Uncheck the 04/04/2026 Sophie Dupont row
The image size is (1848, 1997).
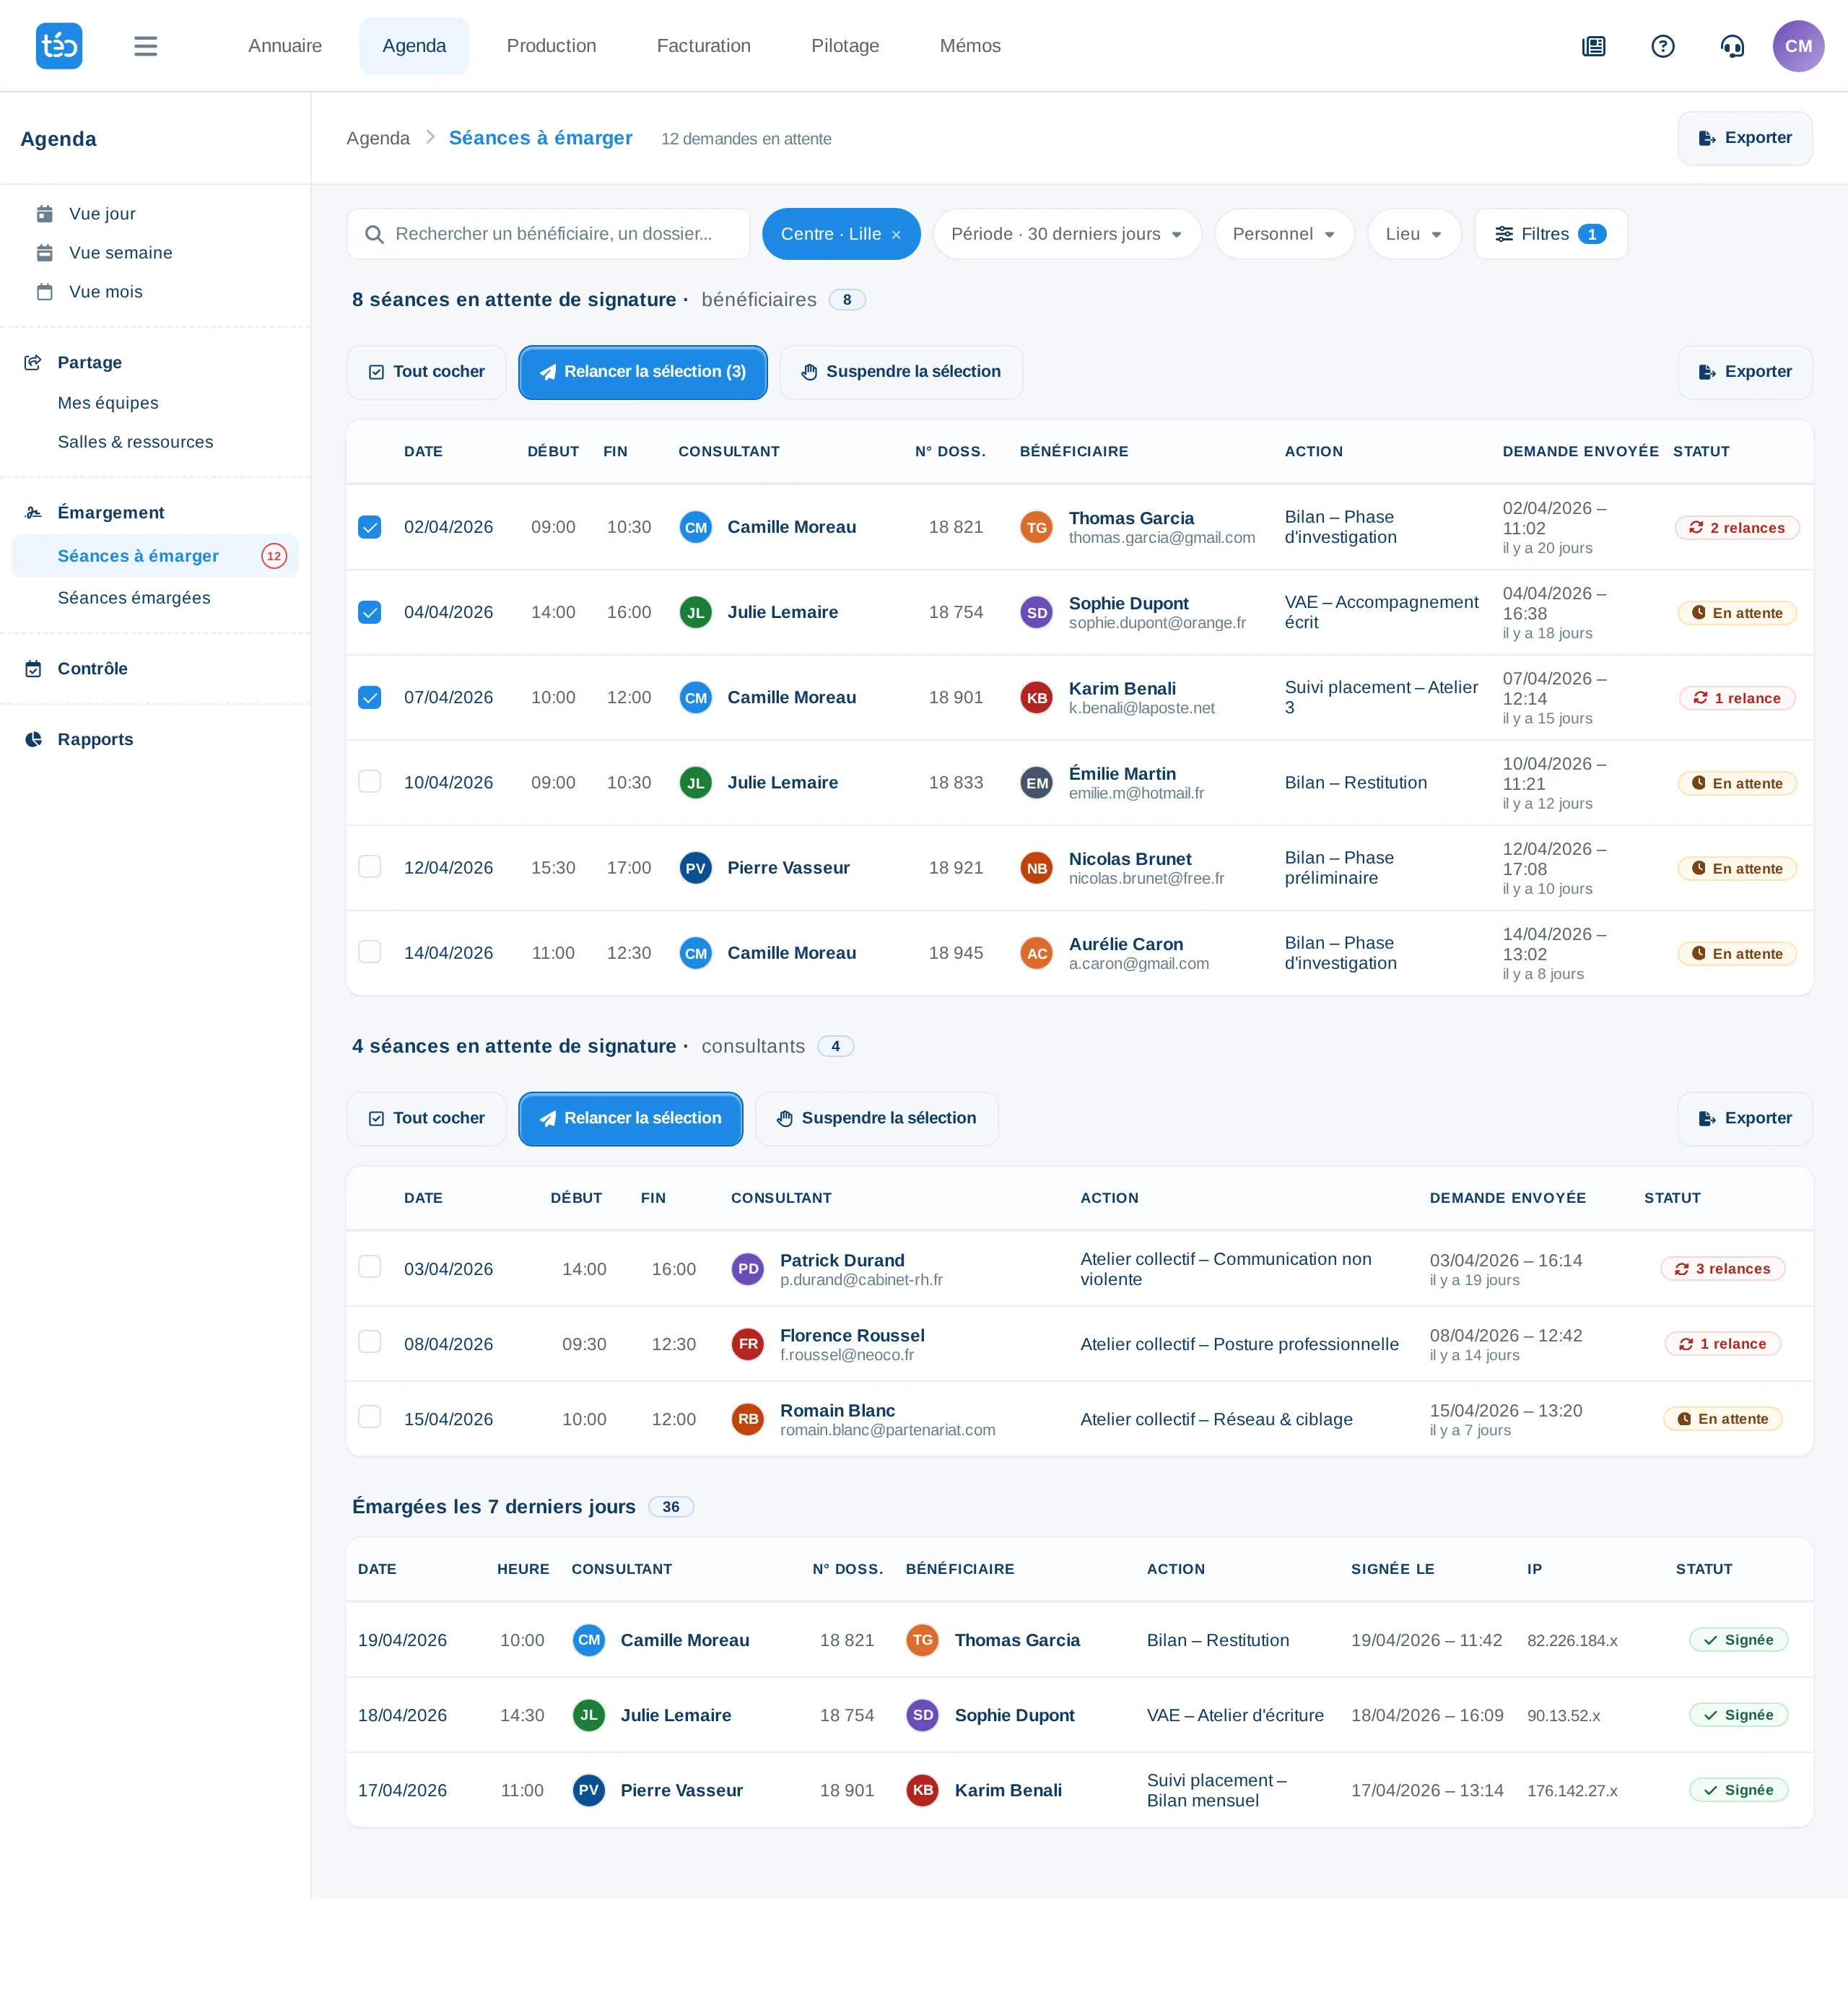coord(370,612)
